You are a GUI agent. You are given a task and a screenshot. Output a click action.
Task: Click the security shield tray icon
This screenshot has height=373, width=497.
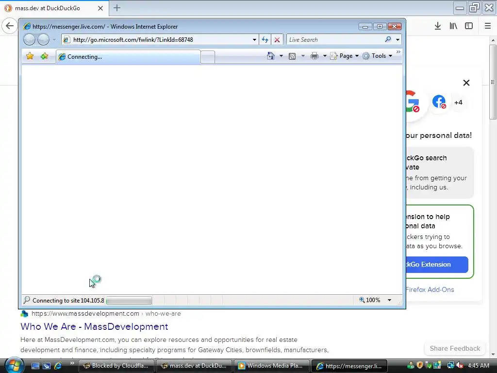[420, 365]
